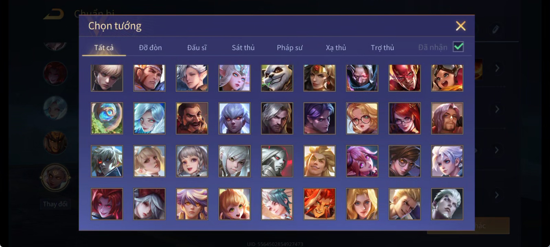
Task: Open the Trợ thủ tab
Action: pyautogui.click(x=382, y=48)
